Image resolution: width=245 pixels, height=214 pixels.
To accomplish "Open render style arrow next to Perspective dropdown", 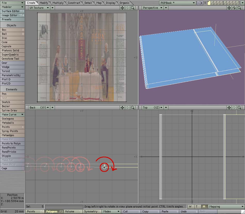I will click(x=166, y=8).
